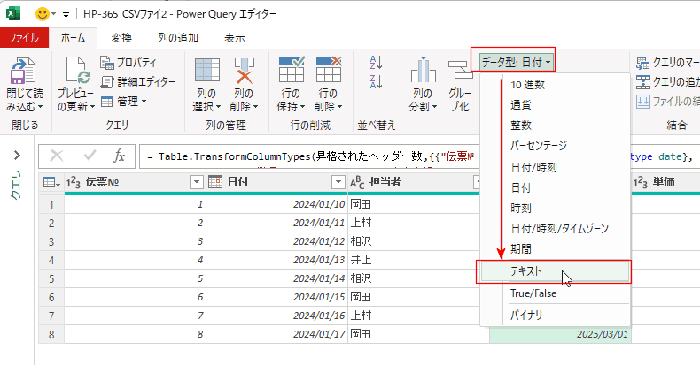Click the Remove Columns (列の削除) icon
The image size is (700, 365).
pos(245,74)
